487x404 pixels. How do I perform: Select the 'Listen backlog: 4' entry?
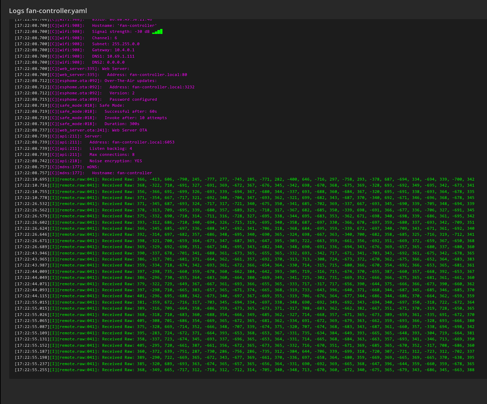[x=74, y=148]
